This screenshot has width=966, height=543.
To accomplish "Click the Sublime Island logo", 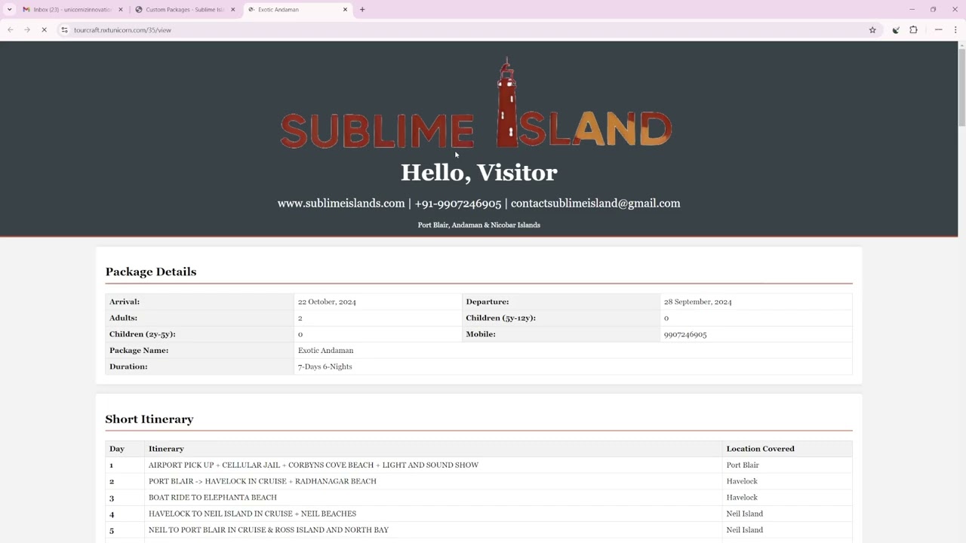I will pyautogui.click(x=476, y=103).
